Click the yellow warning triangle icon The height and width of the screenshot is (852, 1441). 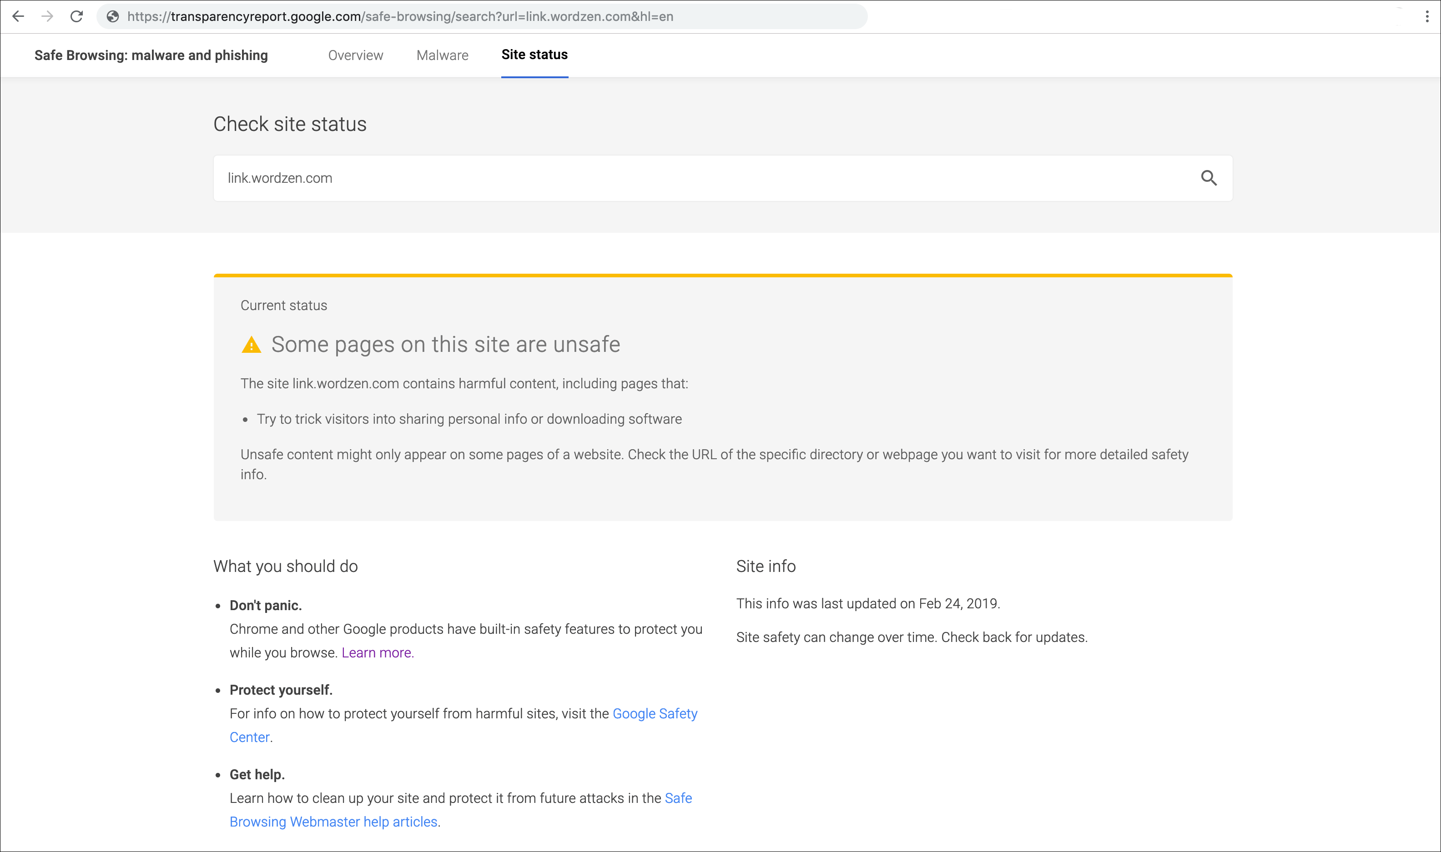(x=251, y=345)
